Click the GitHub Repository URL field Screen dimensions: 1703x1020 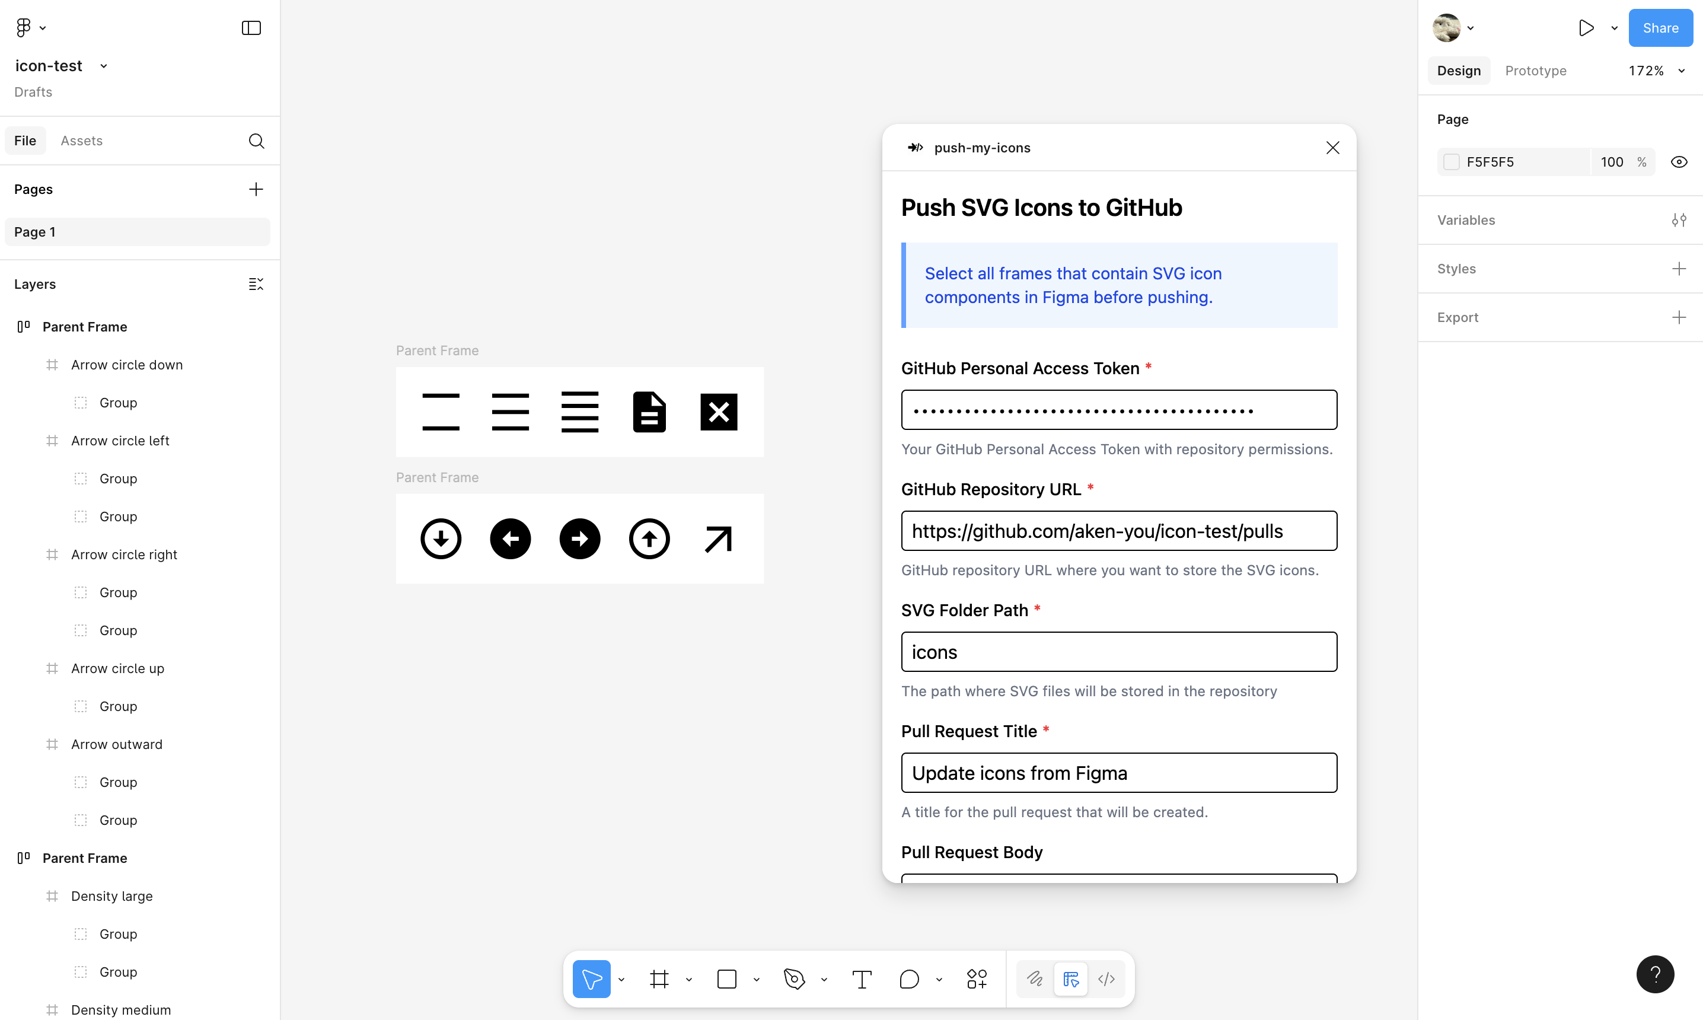click(1119, 531)
